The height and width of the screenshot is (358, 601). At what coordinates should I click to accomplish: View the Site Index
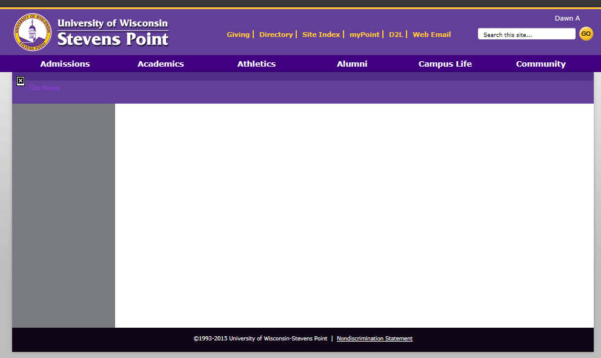click(x=321, y=35)
